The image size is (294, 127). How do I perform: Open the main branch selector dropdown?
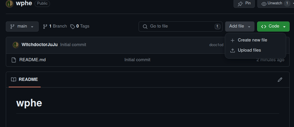tap(22, 26)
